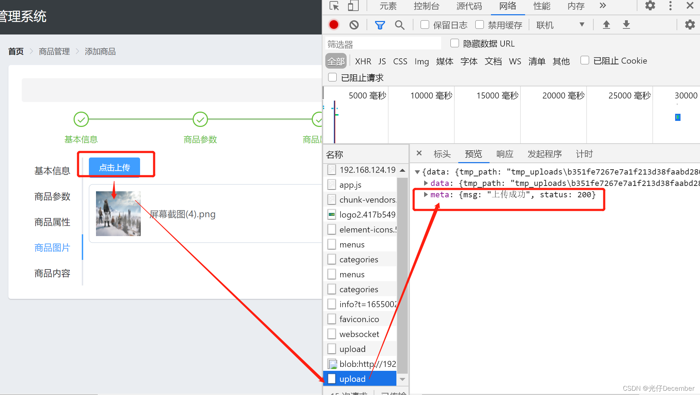Open the 控制台 DevTools tab
This screenshot has width=700, height=395.
coord(426,6)
